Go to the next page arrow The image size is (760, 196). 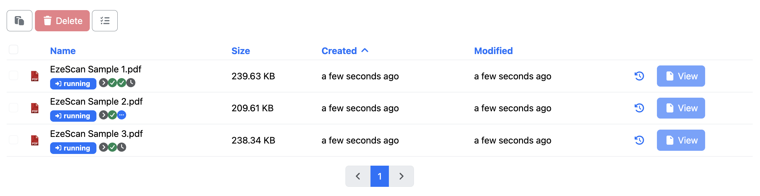coord(401,176)
